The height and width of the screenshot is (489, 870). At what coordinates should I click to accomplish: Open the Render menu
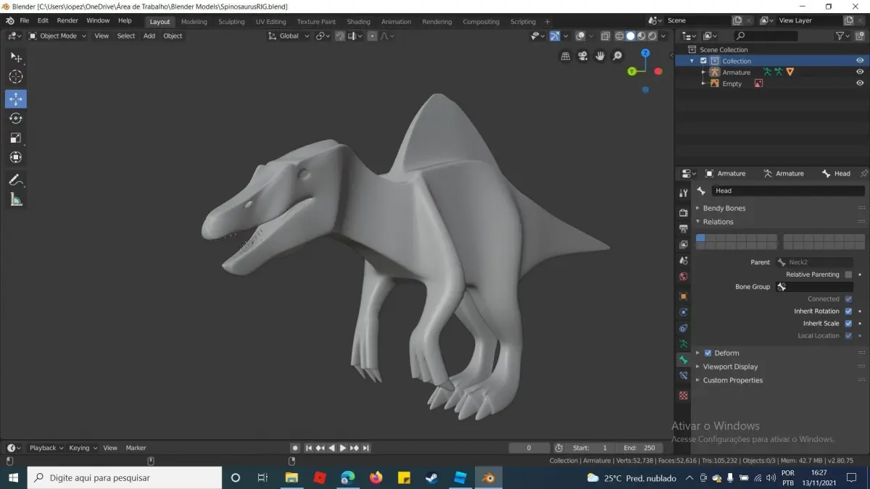[x=67, y=20]
